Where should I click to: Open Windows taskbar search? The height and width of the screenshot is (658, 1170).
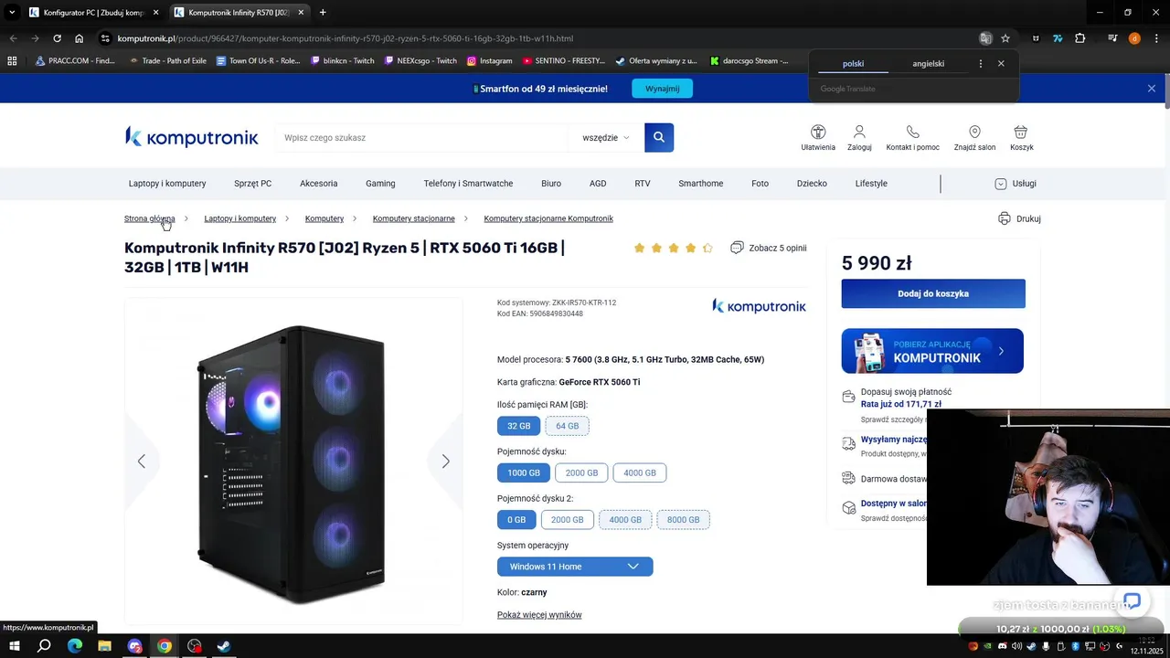pos(44,646)
